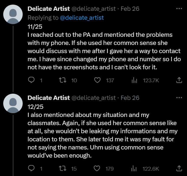Image resolution: width=187 pixels, height=176 pixels.
Task: Like the 12/25 tweet
Action: pos(97,168)
